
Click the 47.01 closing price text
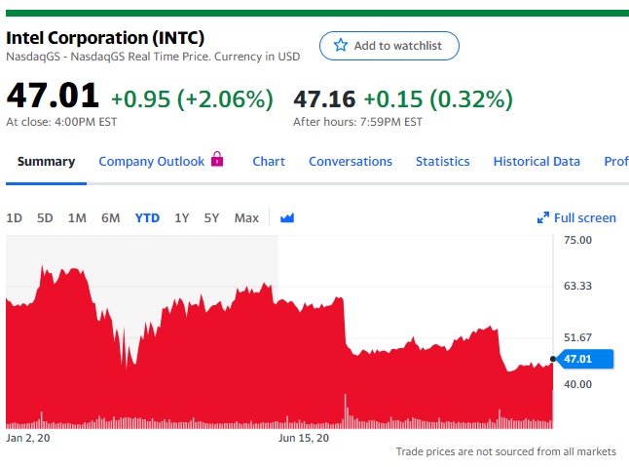coord(53,96)
